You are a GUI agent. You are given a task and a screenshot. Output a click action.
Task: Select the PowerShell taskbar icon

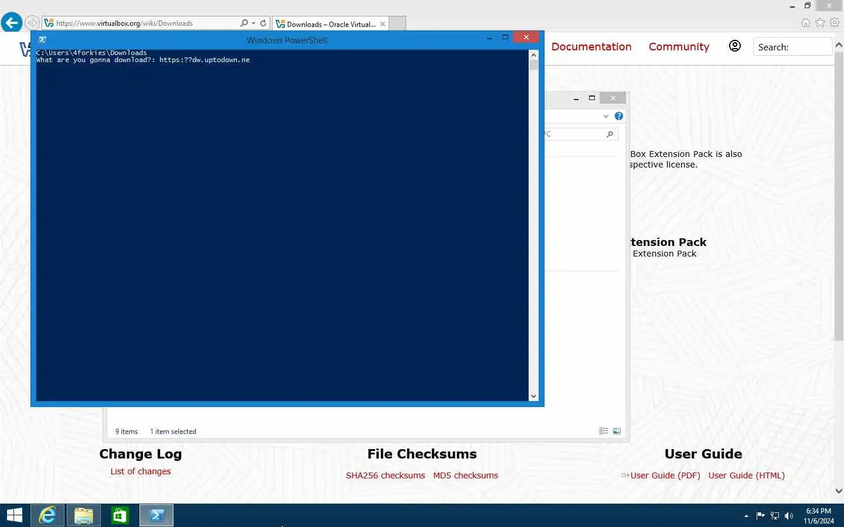(x=156, y=515)
